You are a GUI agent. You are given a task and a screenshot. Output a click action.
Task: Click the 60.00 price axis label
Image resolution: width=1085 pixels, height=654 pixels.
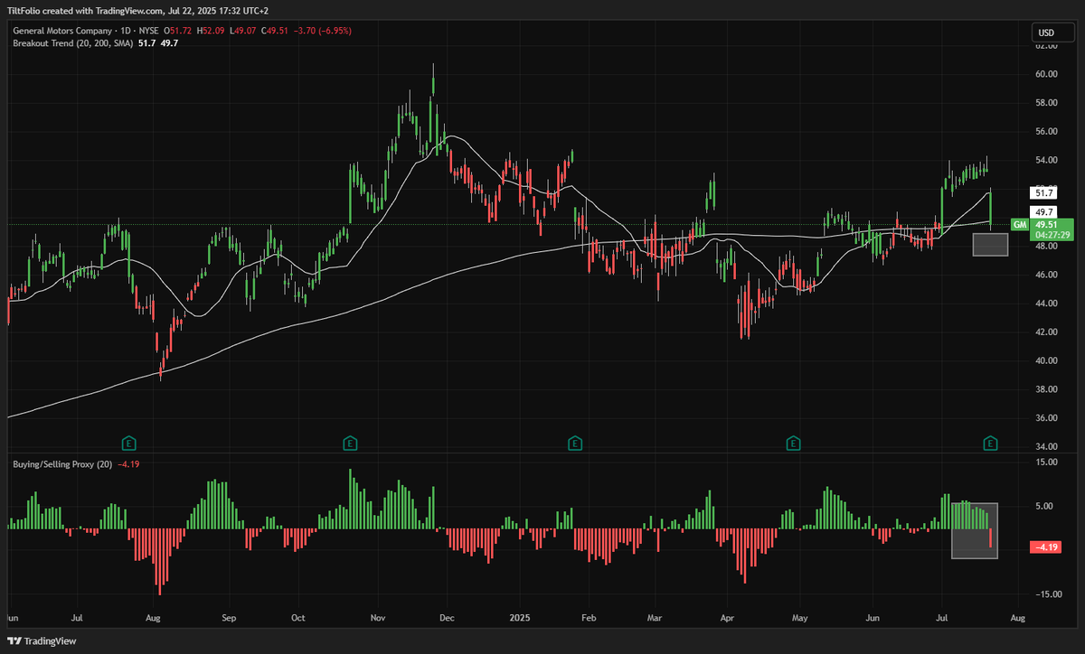pyautogui.click(x=1046, y=74)
